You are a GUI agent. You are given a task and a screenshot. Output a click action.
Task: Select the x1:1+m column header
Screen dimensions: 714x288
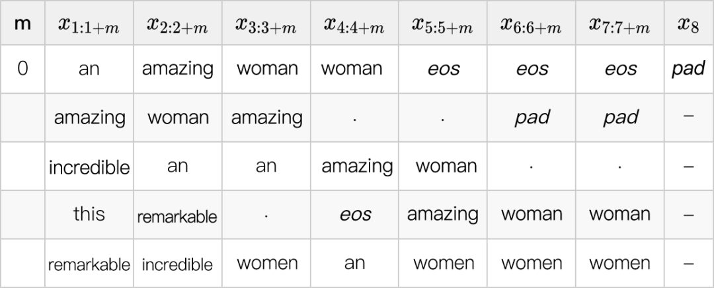click(x=89, y=25)
